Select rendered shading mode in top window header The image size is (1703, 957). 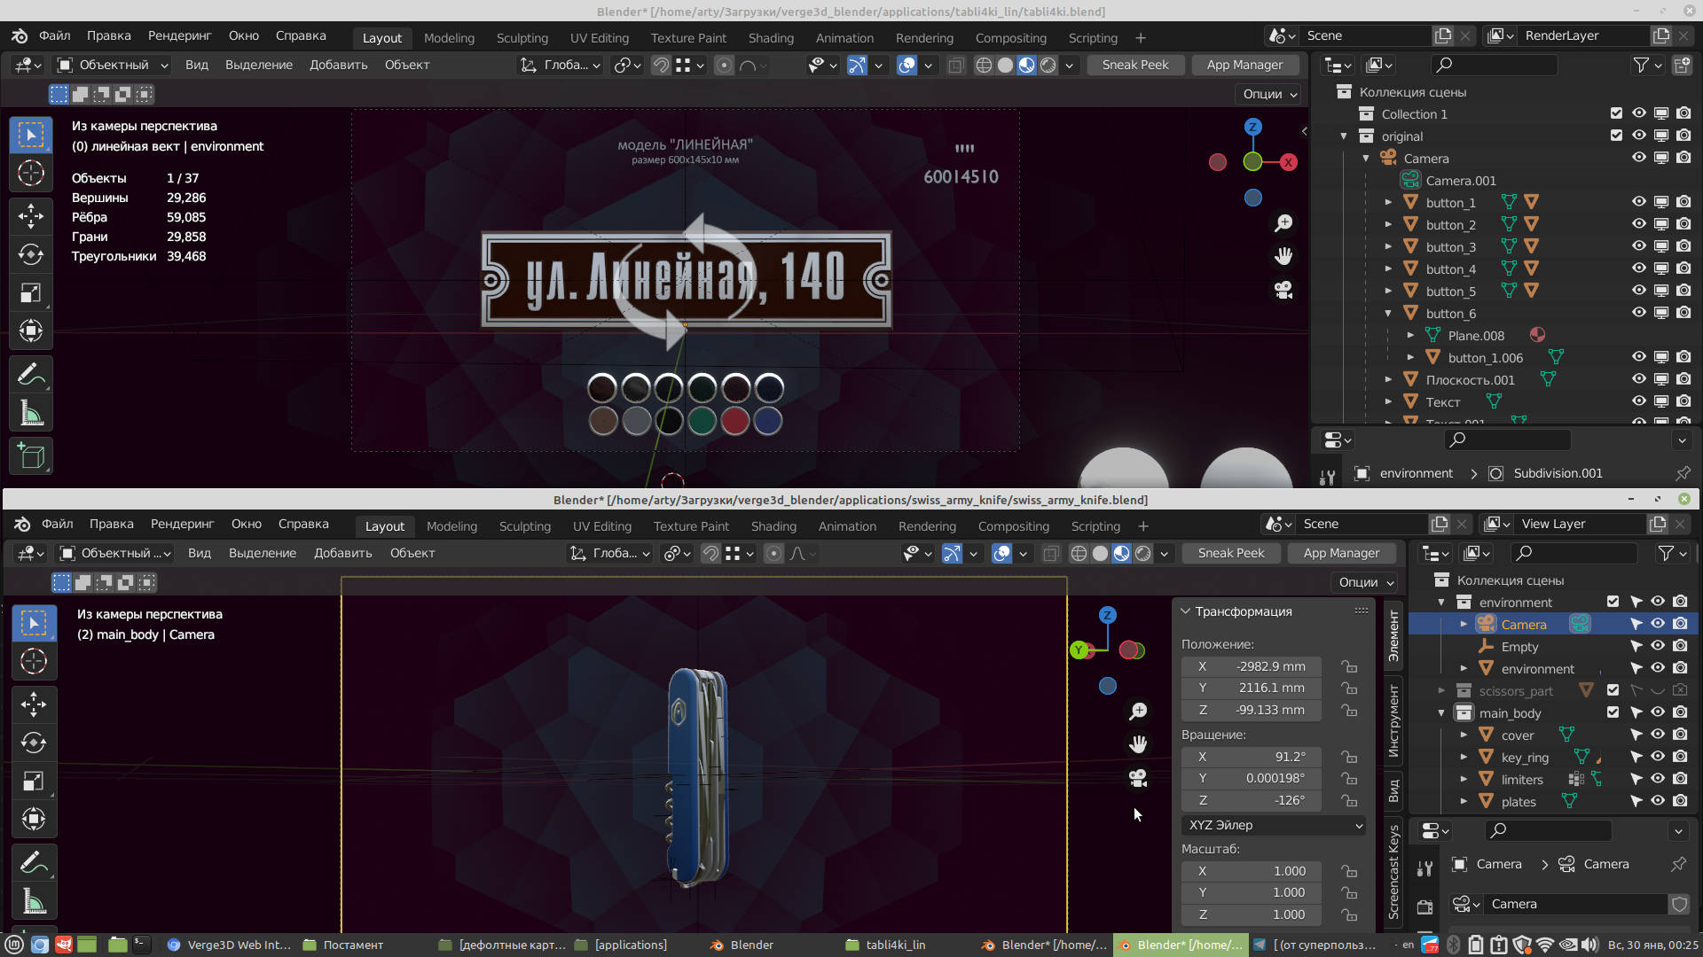click(x=1048, y=65)
